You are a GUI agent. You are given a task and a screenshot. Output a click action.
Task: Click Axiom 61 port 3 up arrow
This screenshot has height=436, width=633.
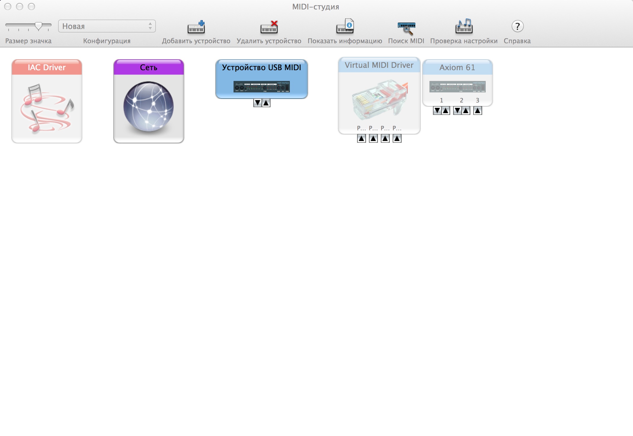[478, 111]
